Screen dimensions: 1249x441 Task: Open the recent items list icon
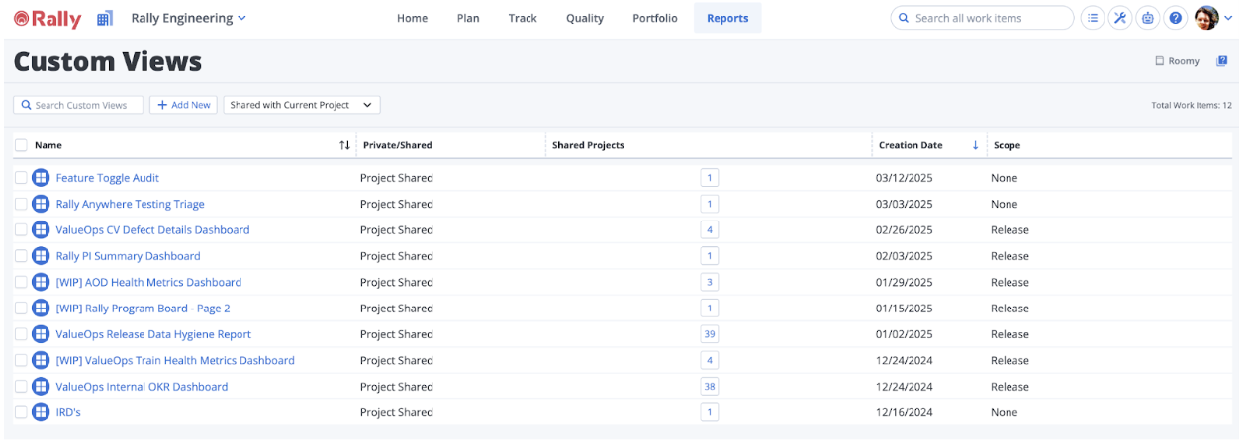1093,18
